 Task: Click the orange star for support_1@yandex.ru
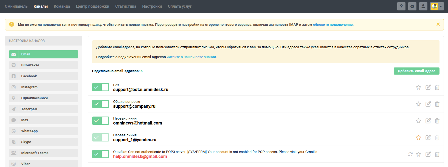[418, 138]
